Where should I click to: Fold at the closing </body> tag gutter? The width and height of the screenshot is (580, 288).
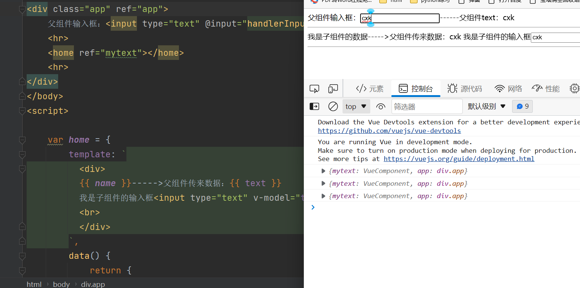(22, 96)
